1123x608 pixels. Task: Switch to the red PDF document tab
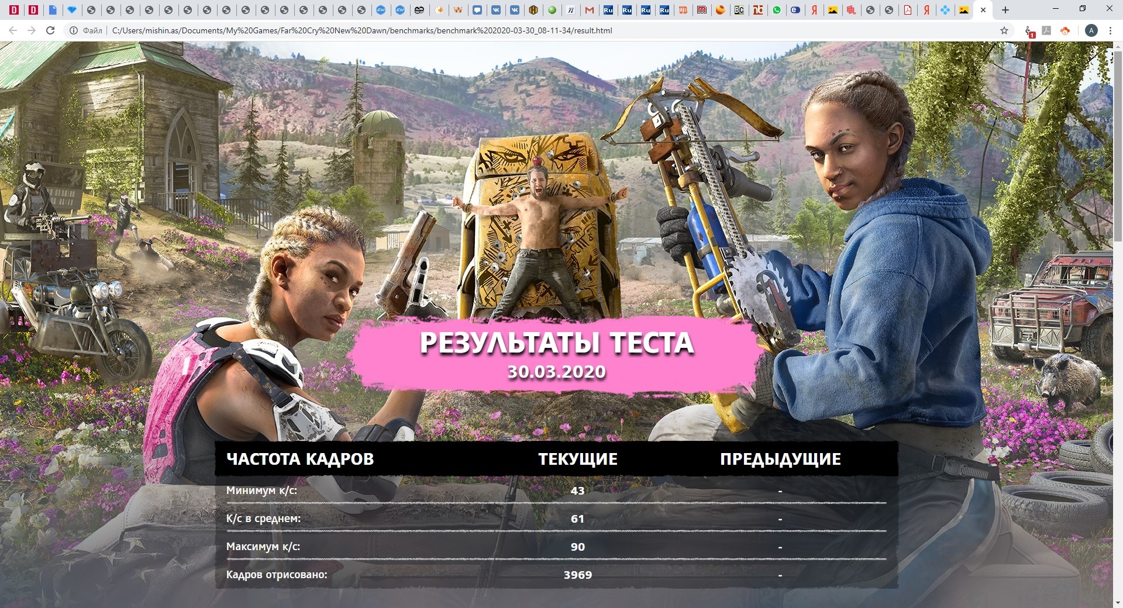[x=908, y=10]
